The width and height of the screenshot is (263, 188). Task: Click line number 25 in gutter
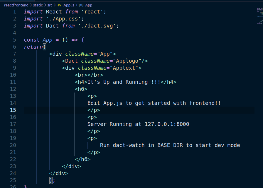click(13, 180)
